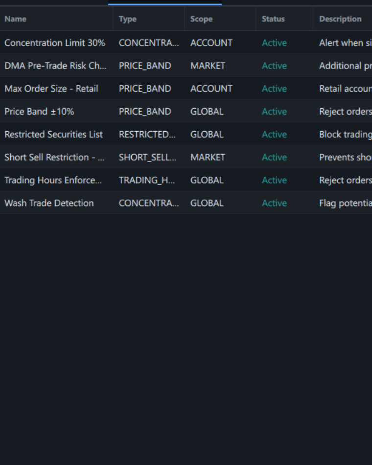This screenshot has height=465, width=372.
Task: Click 'Reject orders' description in Price Band row
Action: (345, 111)
